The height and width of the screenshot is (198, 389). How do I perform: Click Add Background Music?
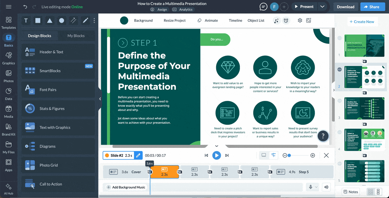[126, 187]
